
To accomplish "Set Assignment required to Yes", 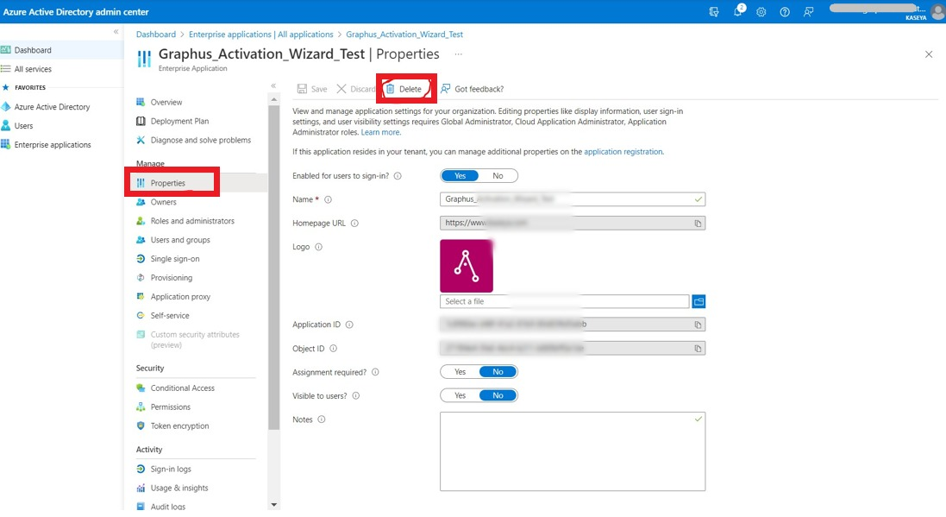I will pos(460,372).
